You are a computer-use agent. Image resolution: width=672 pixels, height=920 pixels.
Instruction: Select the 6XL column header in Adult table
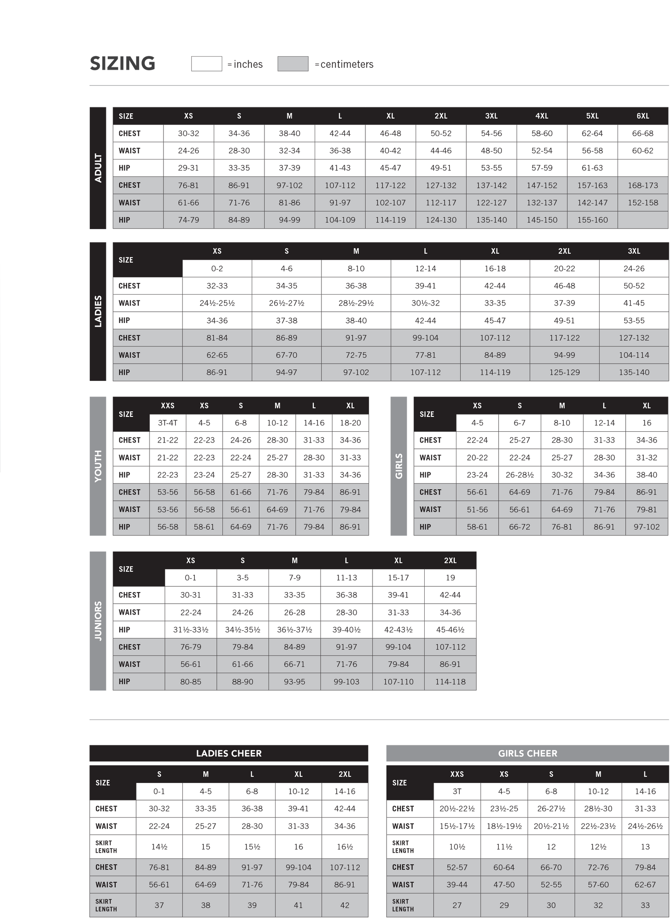tap(643, 116)
